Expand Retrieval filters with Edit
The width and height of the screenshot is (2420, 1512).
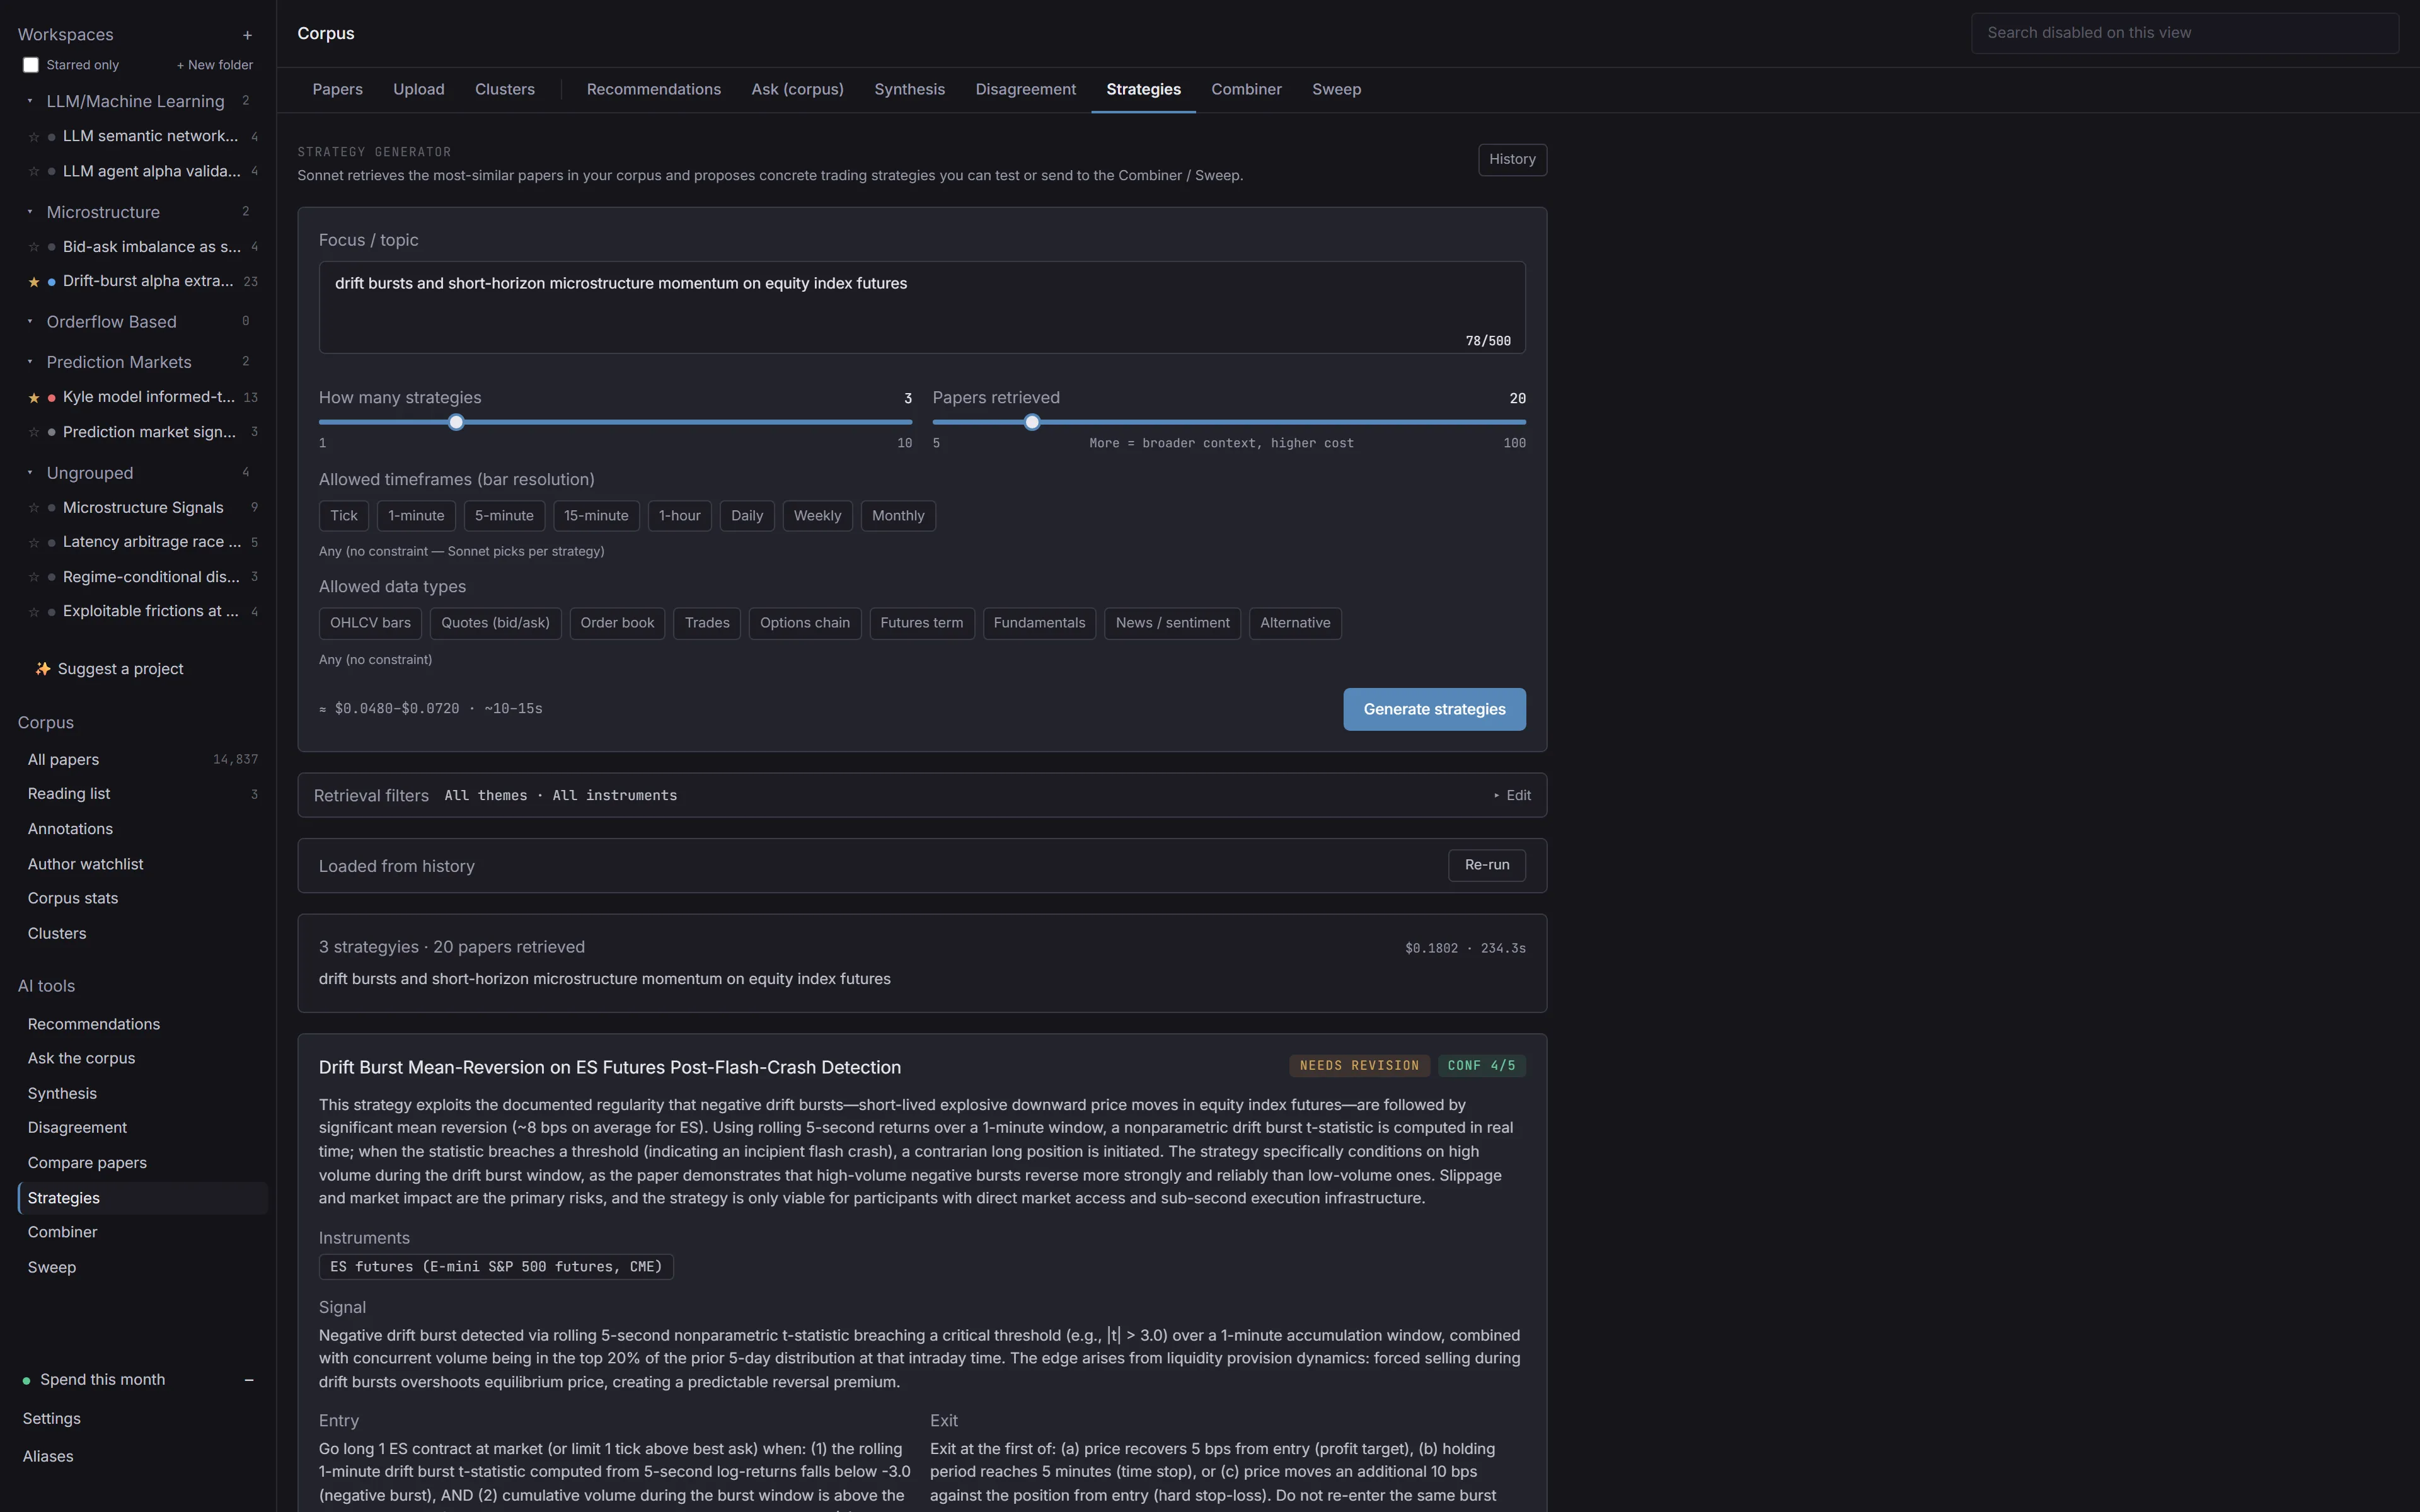1512,796
